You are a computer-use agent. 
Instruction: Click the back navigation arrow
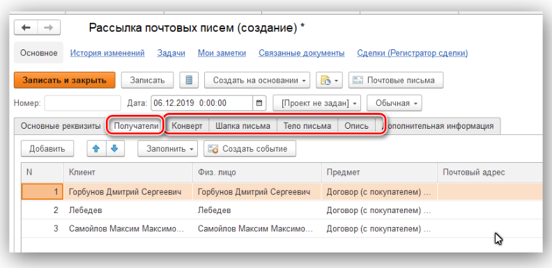[26, 28]
